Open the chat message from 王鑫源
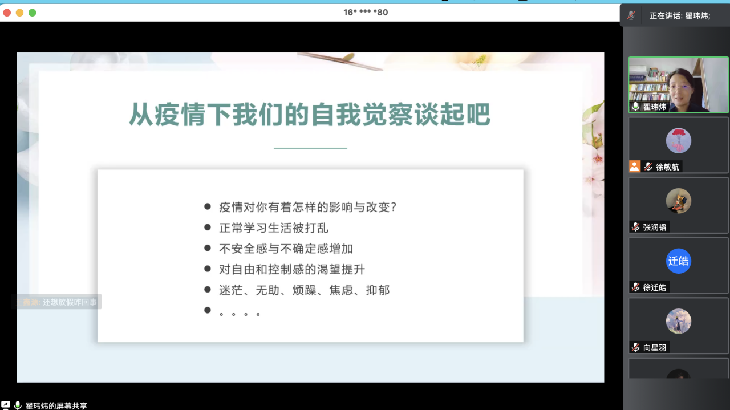 click(56, 302)
